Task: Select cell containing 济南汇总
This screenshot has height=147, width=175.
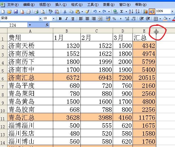Action: [30, 77]
